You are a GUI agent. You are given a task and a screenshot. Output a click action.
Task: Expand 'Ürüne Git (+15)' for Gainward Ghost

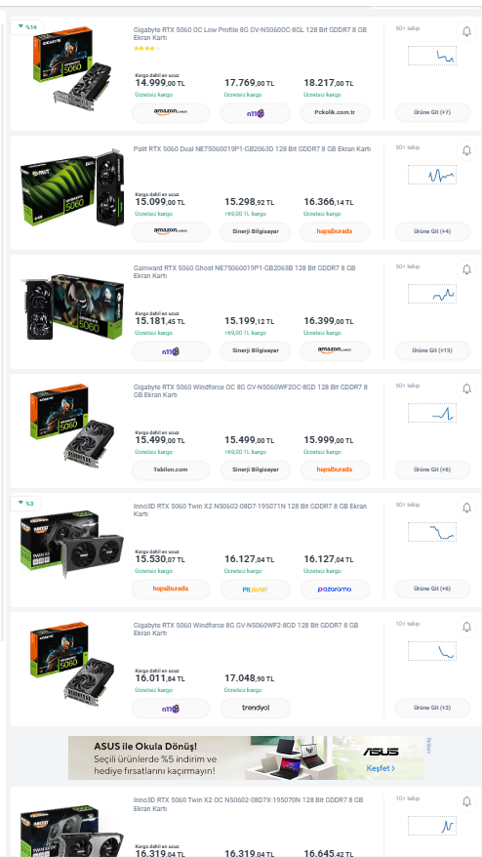(x=432, y=350)
